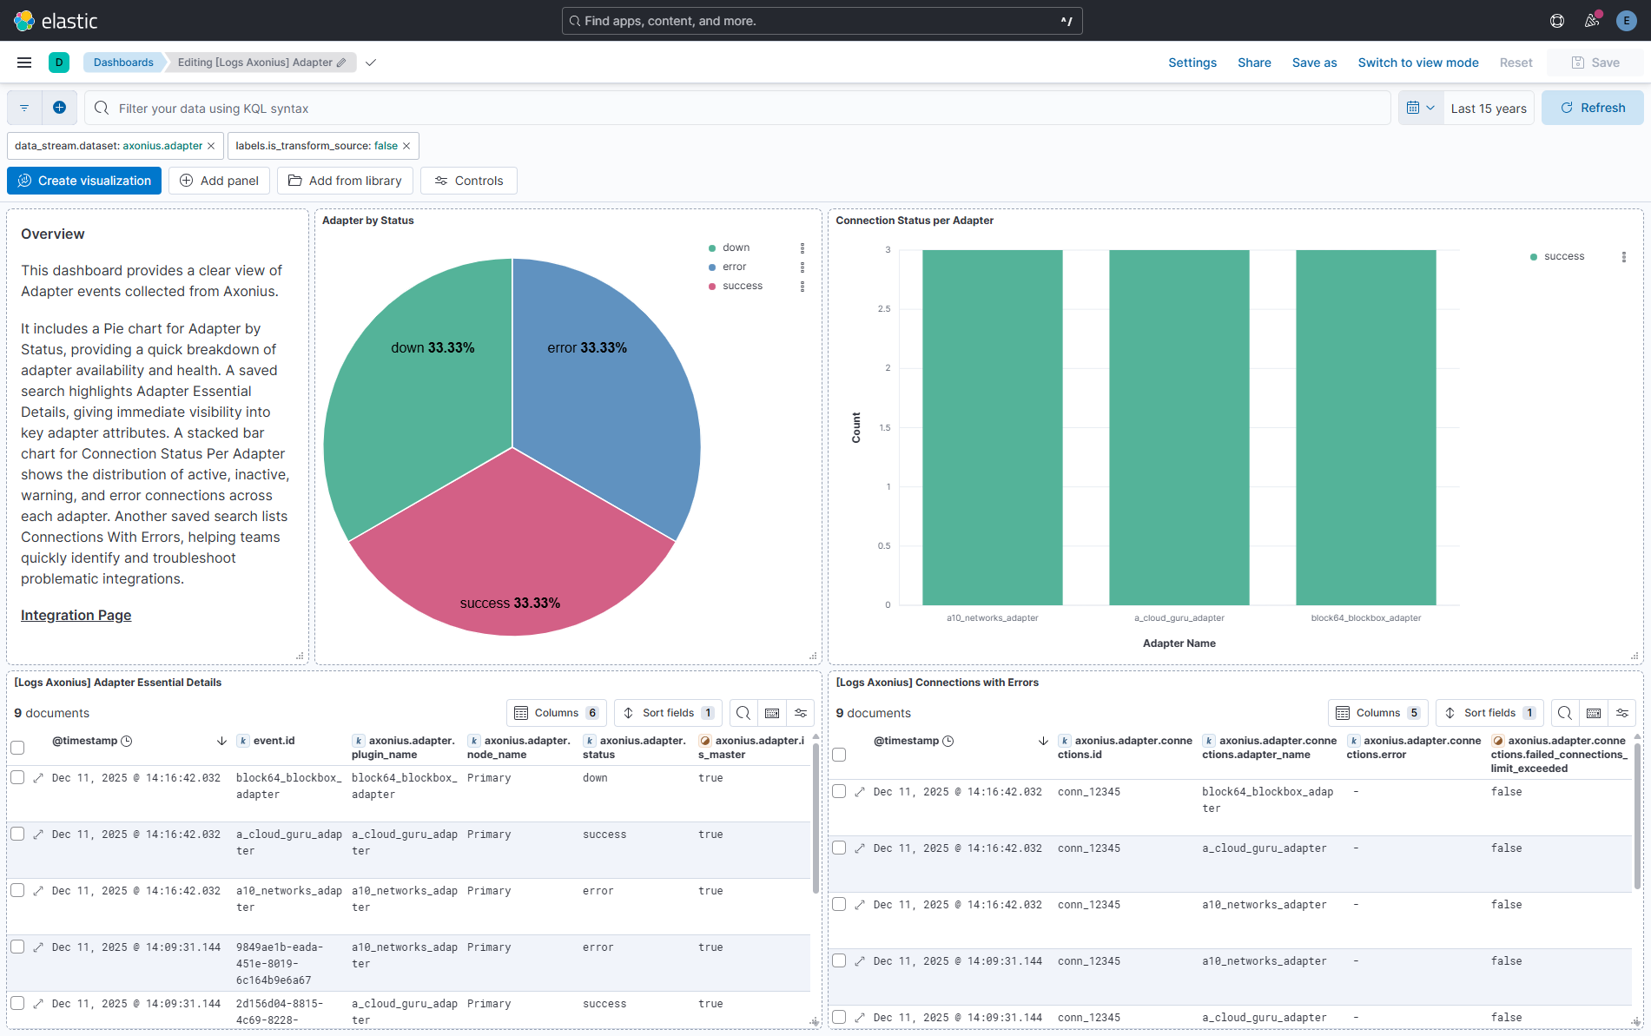Screen dimensions: 1651x1036
Task: Open the Integration Page link
Action: click(x=76, y=615)
